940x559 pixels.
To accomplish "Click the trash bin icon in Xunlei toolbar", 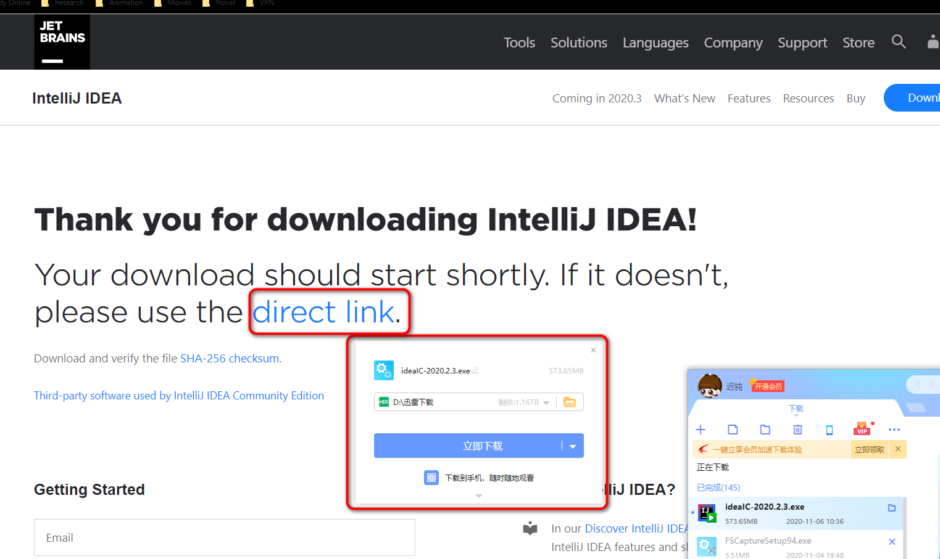I will coord(797,430).
